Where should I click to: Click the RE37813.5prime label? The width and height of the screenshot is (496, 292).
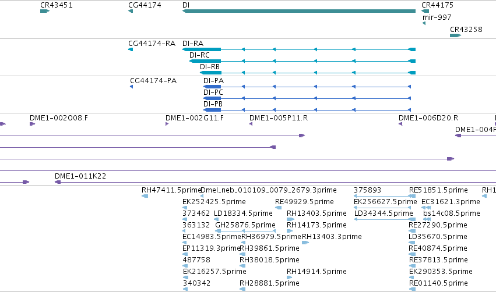coord(438,260)
